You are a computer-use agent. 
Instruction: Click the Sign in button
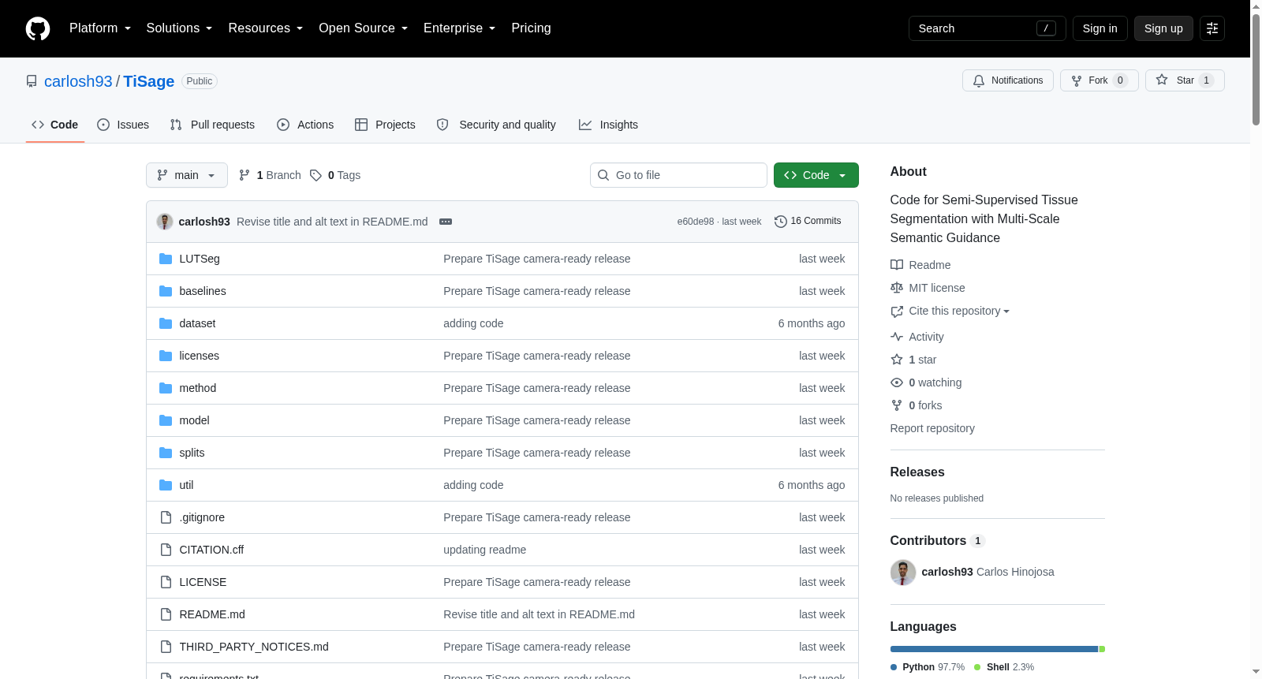coord(1100,28)
